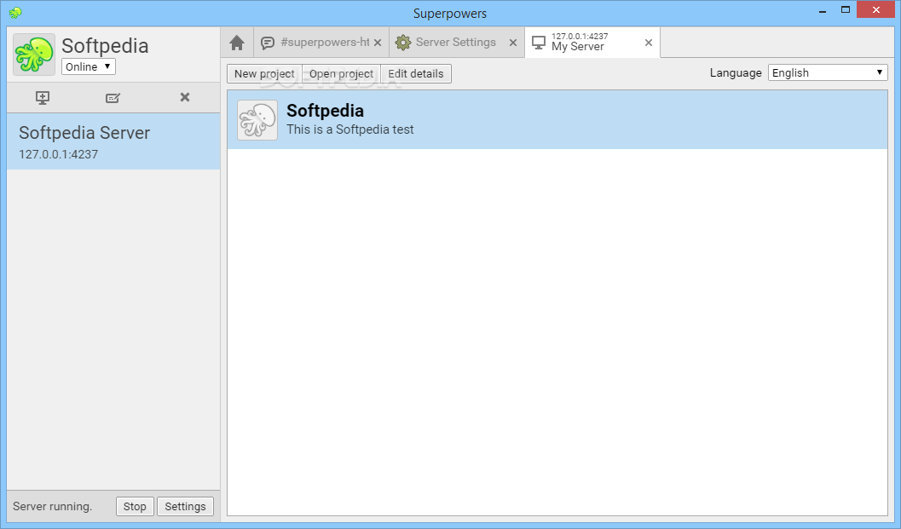This screenshot has width=901, height=529.
Task: Click the 'Server running.' status text
Action: [x=52, y=507]
